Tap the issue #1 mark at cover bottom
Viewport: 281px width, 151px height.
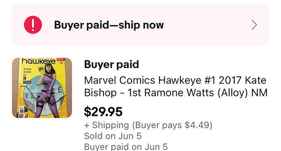[x=26, y=116]
